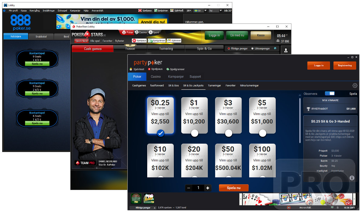Launch the European Roulette Pro game icon
Image resolution: width=362 pixels, height=212 pixels.
click(136, 199)
